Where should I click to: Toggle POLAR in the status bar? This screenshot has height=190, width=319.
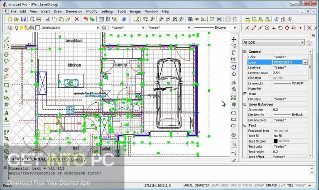[248, 185]
